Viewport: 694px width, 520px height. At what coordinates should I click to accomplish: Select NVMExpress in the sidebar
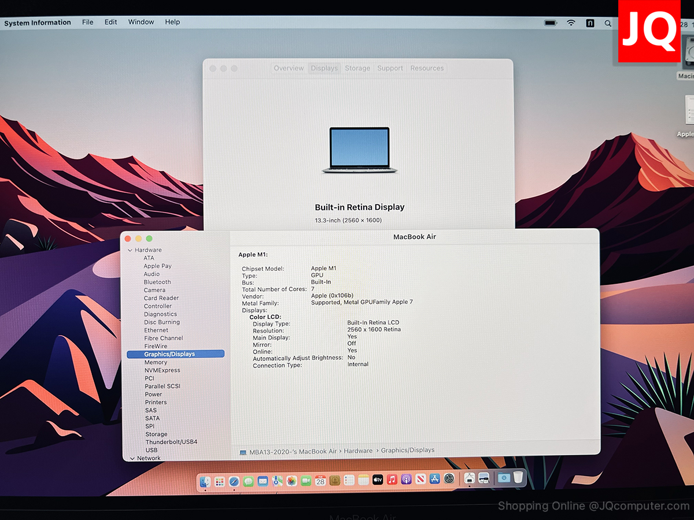[x=163, y=370]
